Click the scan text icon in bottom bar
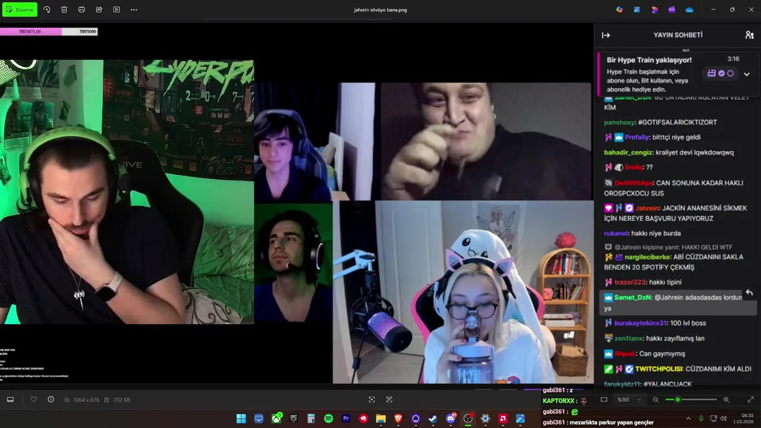 (389, 399)
